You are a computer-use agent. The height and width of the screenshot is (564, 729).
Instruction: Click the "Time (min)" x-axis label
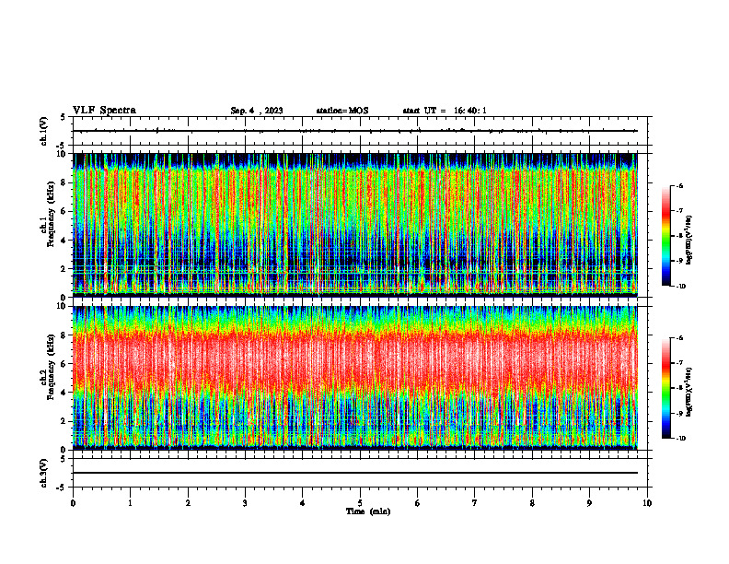[368, 511]
